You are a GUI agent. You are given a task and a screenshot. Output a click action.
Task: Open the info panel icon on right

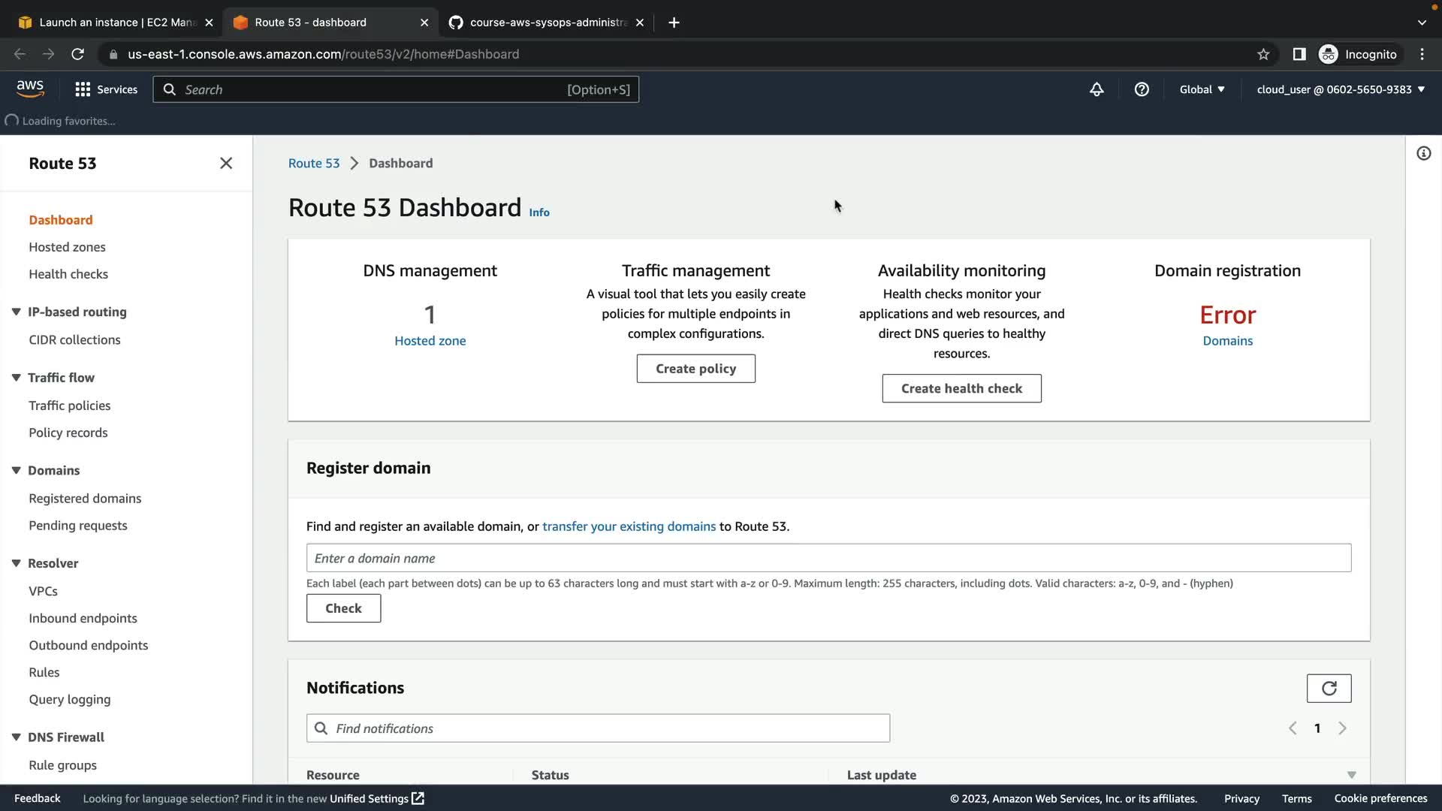click(x=1423, y=154)
